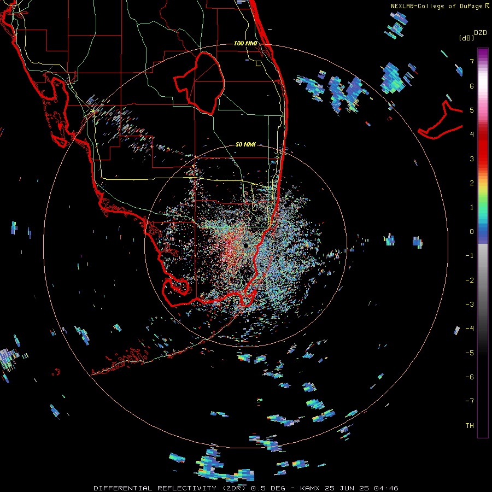
Task: Click the scale tick label -6
Action: 470,377
